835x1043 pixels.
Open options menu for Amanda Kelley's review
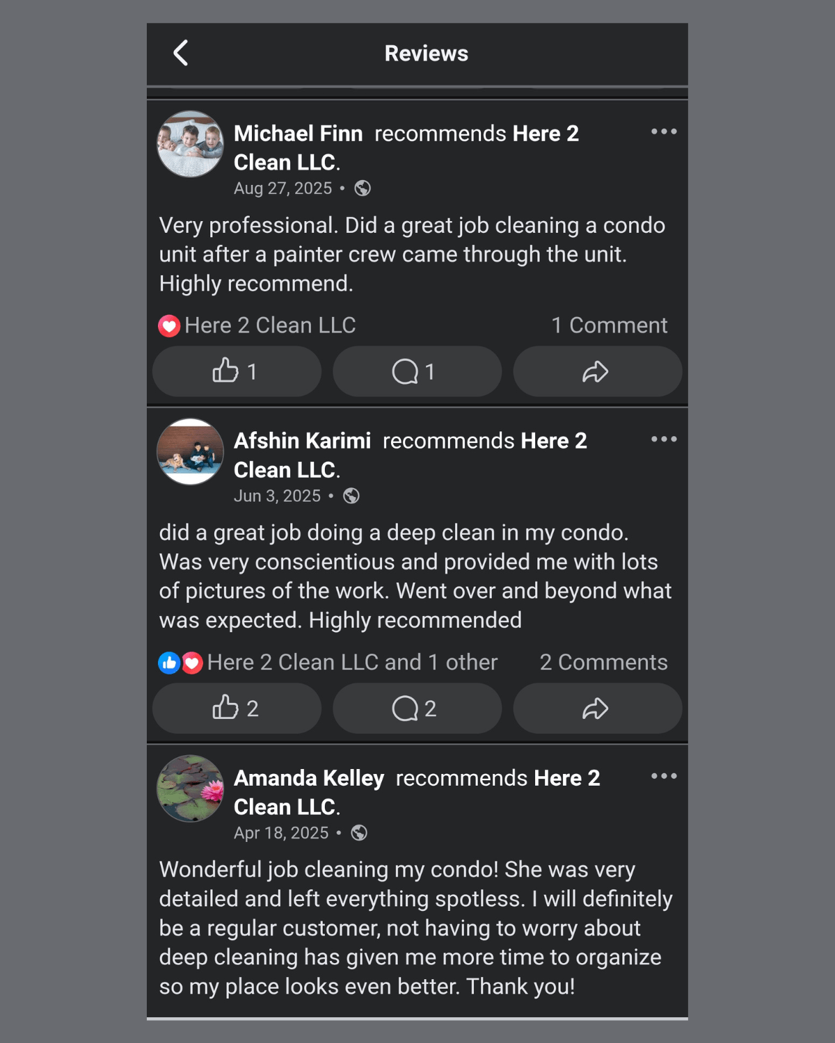click(664, 776)
